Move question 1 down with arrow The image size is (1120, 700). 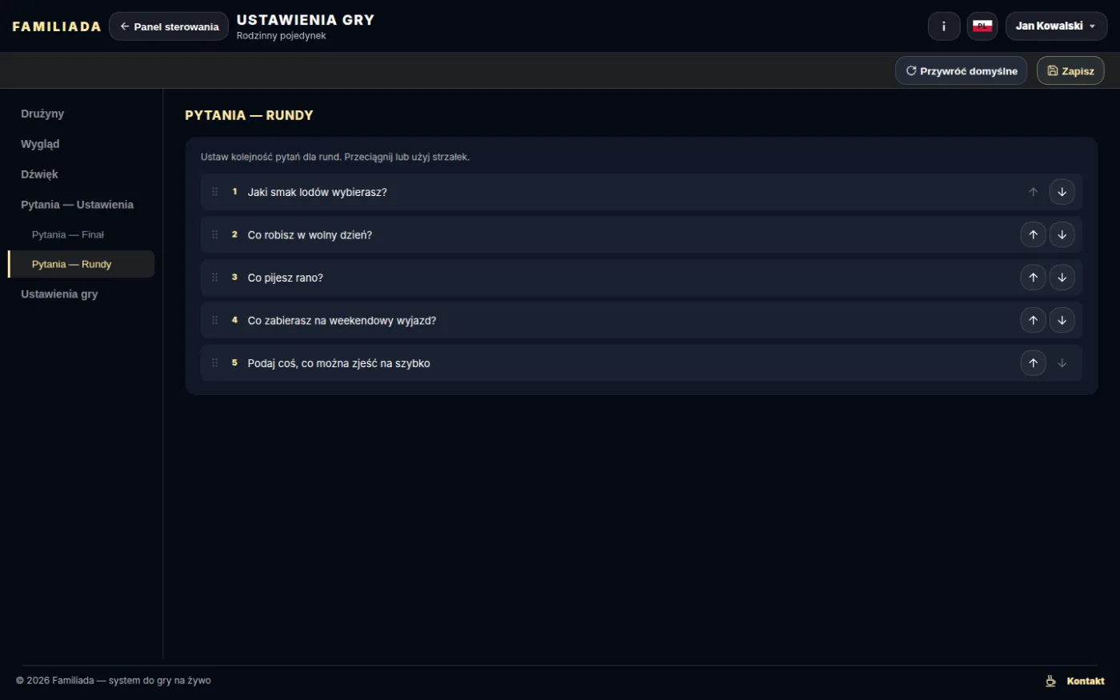click(x=1062, y=192)
